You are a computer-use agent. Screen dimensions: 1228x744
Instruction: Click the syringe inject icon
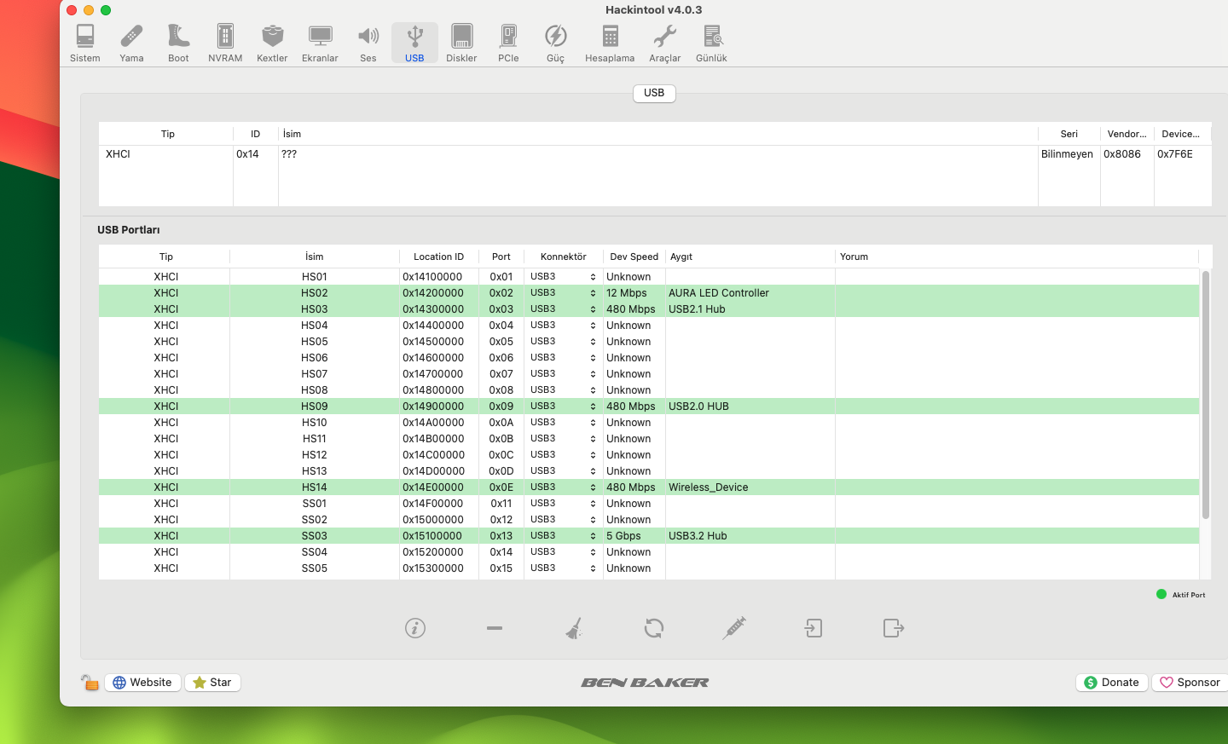(x=733, y=628)
